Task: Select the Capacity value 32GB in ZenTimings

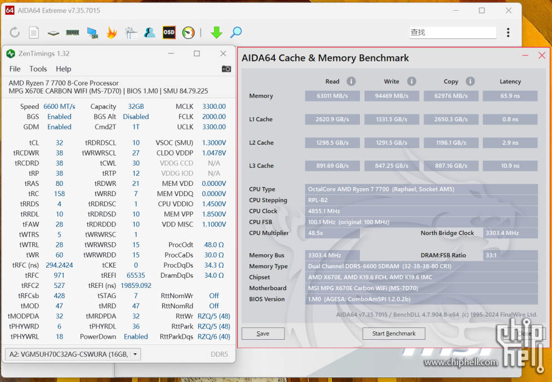Action: tap(136, 106)
